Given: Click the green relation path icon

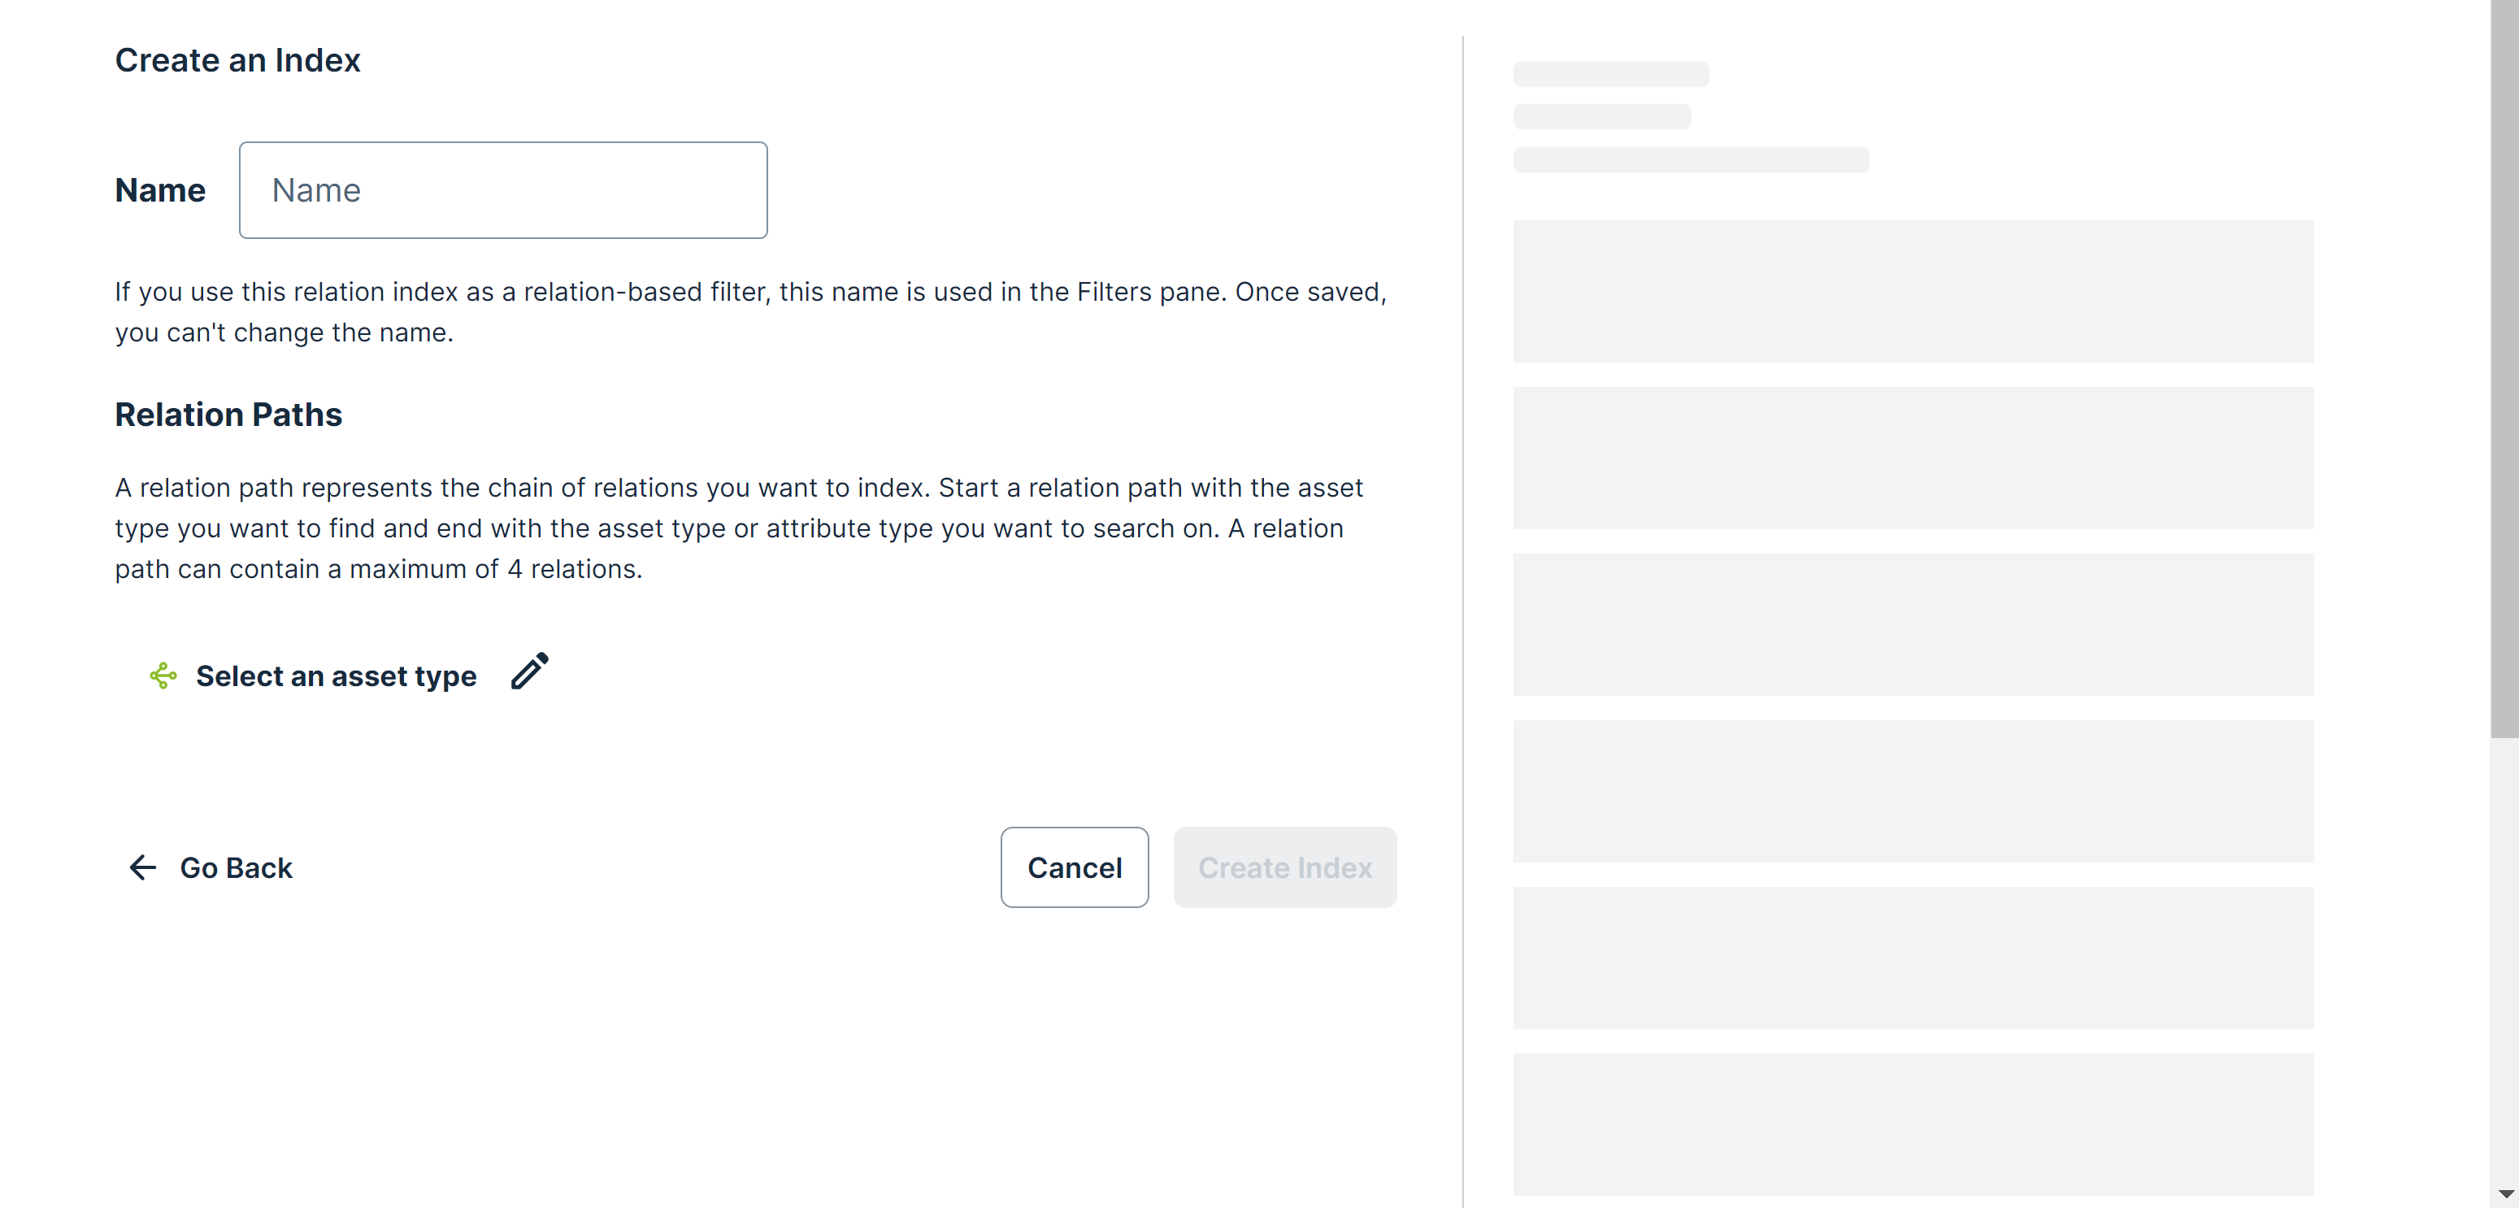Looking at the screenshot, I should coord(163,675).
